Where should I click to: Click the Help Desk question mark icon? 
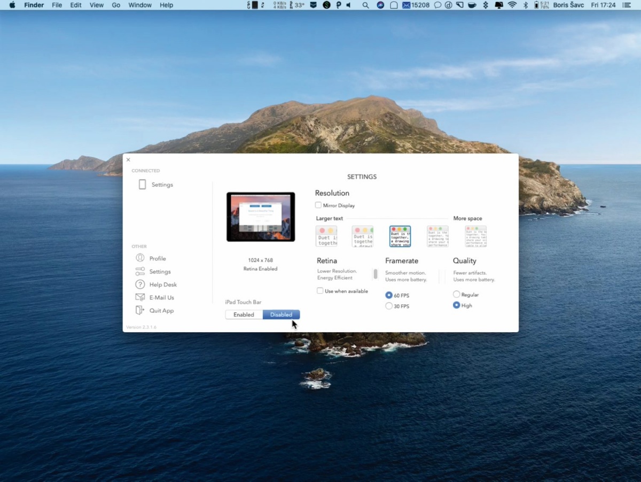pyautogui.click(x=140, y=284)
